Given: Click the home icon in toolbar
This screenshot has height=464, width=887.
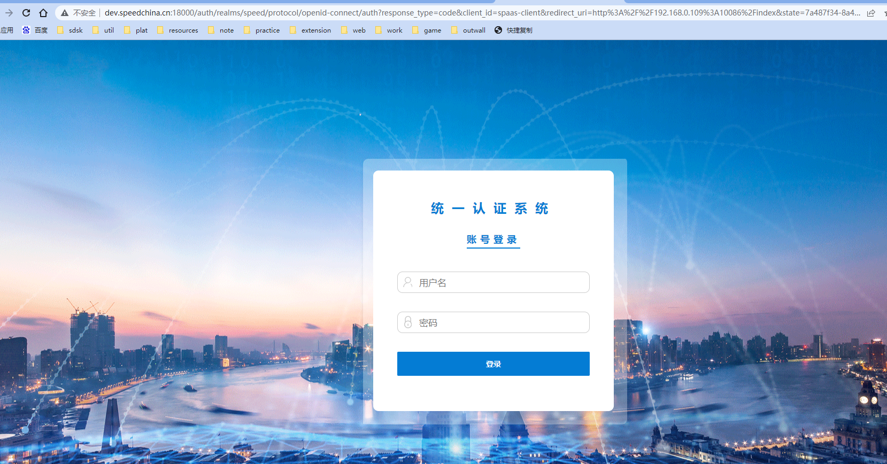Looking at the screenshot, I should 43,13.
